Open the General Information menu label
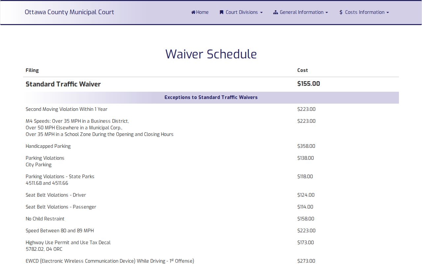This screenshot has height=264, width=422. (x=302, y=12)
